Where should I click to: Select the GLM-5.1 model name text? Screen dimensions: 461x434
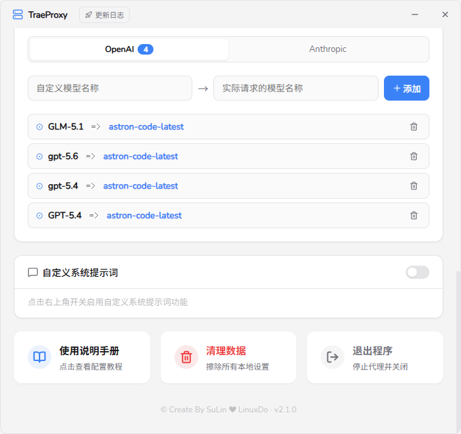pyautogui.click(x=66, y=126)
